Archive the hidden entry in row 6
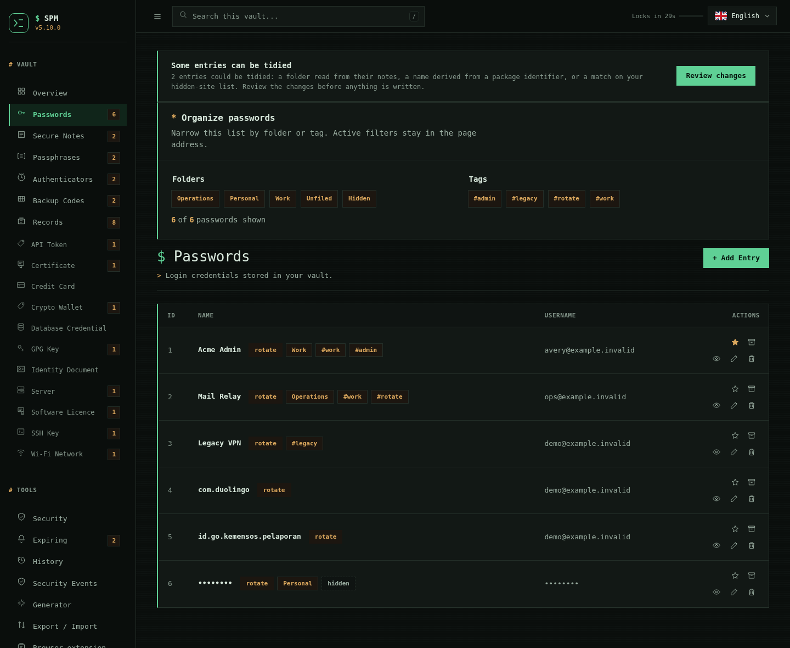 point(752,576)
